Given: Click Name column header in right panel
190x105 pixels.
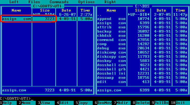Looking at the screenshot, I should (111, 10).
